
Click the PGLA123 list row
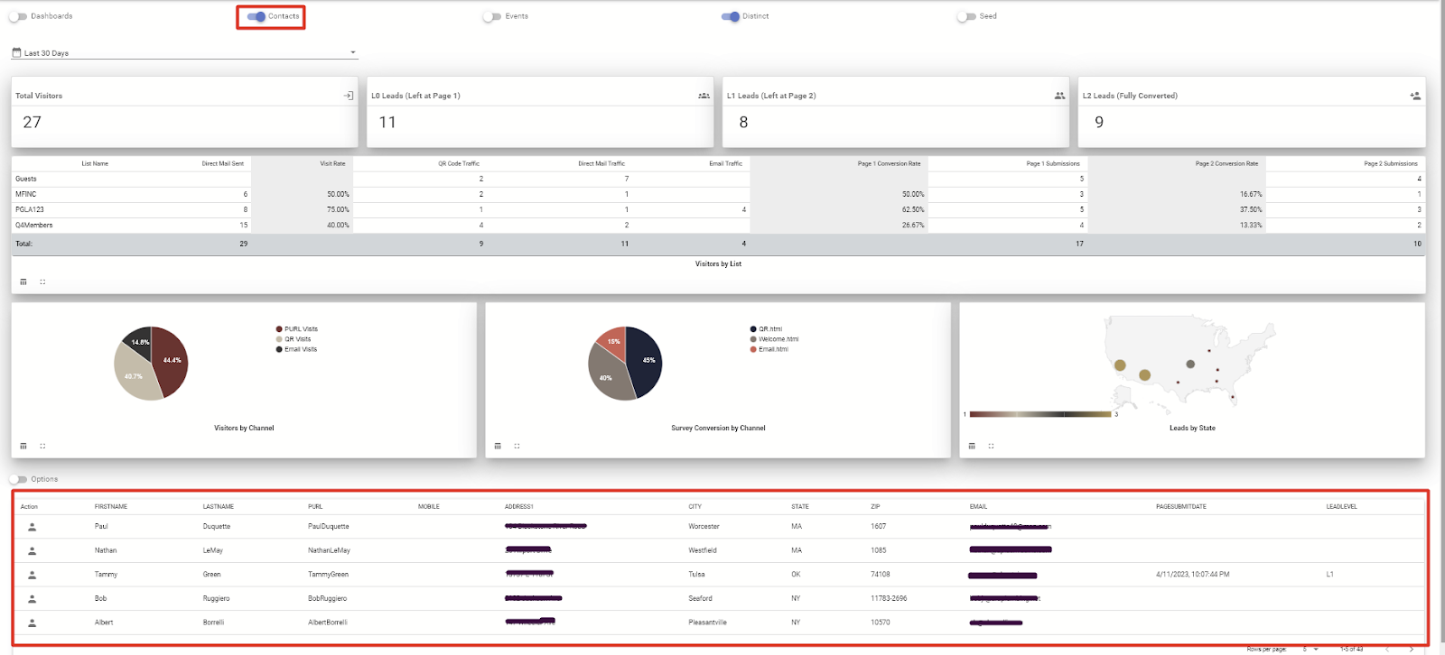coord(718,209)
